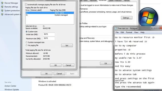Click the Device Manager shield icon
Screen dimensions: 162x91
(2, 3)
